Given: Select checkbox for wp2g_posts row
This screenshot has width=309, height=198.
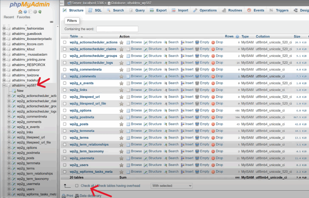Looking at the screenshot, I should (x=65, y=124).
